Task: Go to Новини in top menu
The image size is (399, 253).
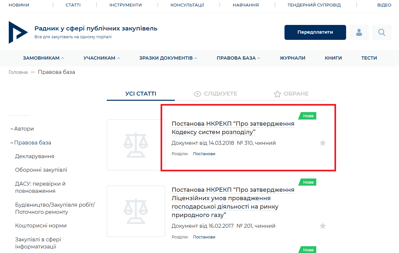Action: [x=19, y=5]
